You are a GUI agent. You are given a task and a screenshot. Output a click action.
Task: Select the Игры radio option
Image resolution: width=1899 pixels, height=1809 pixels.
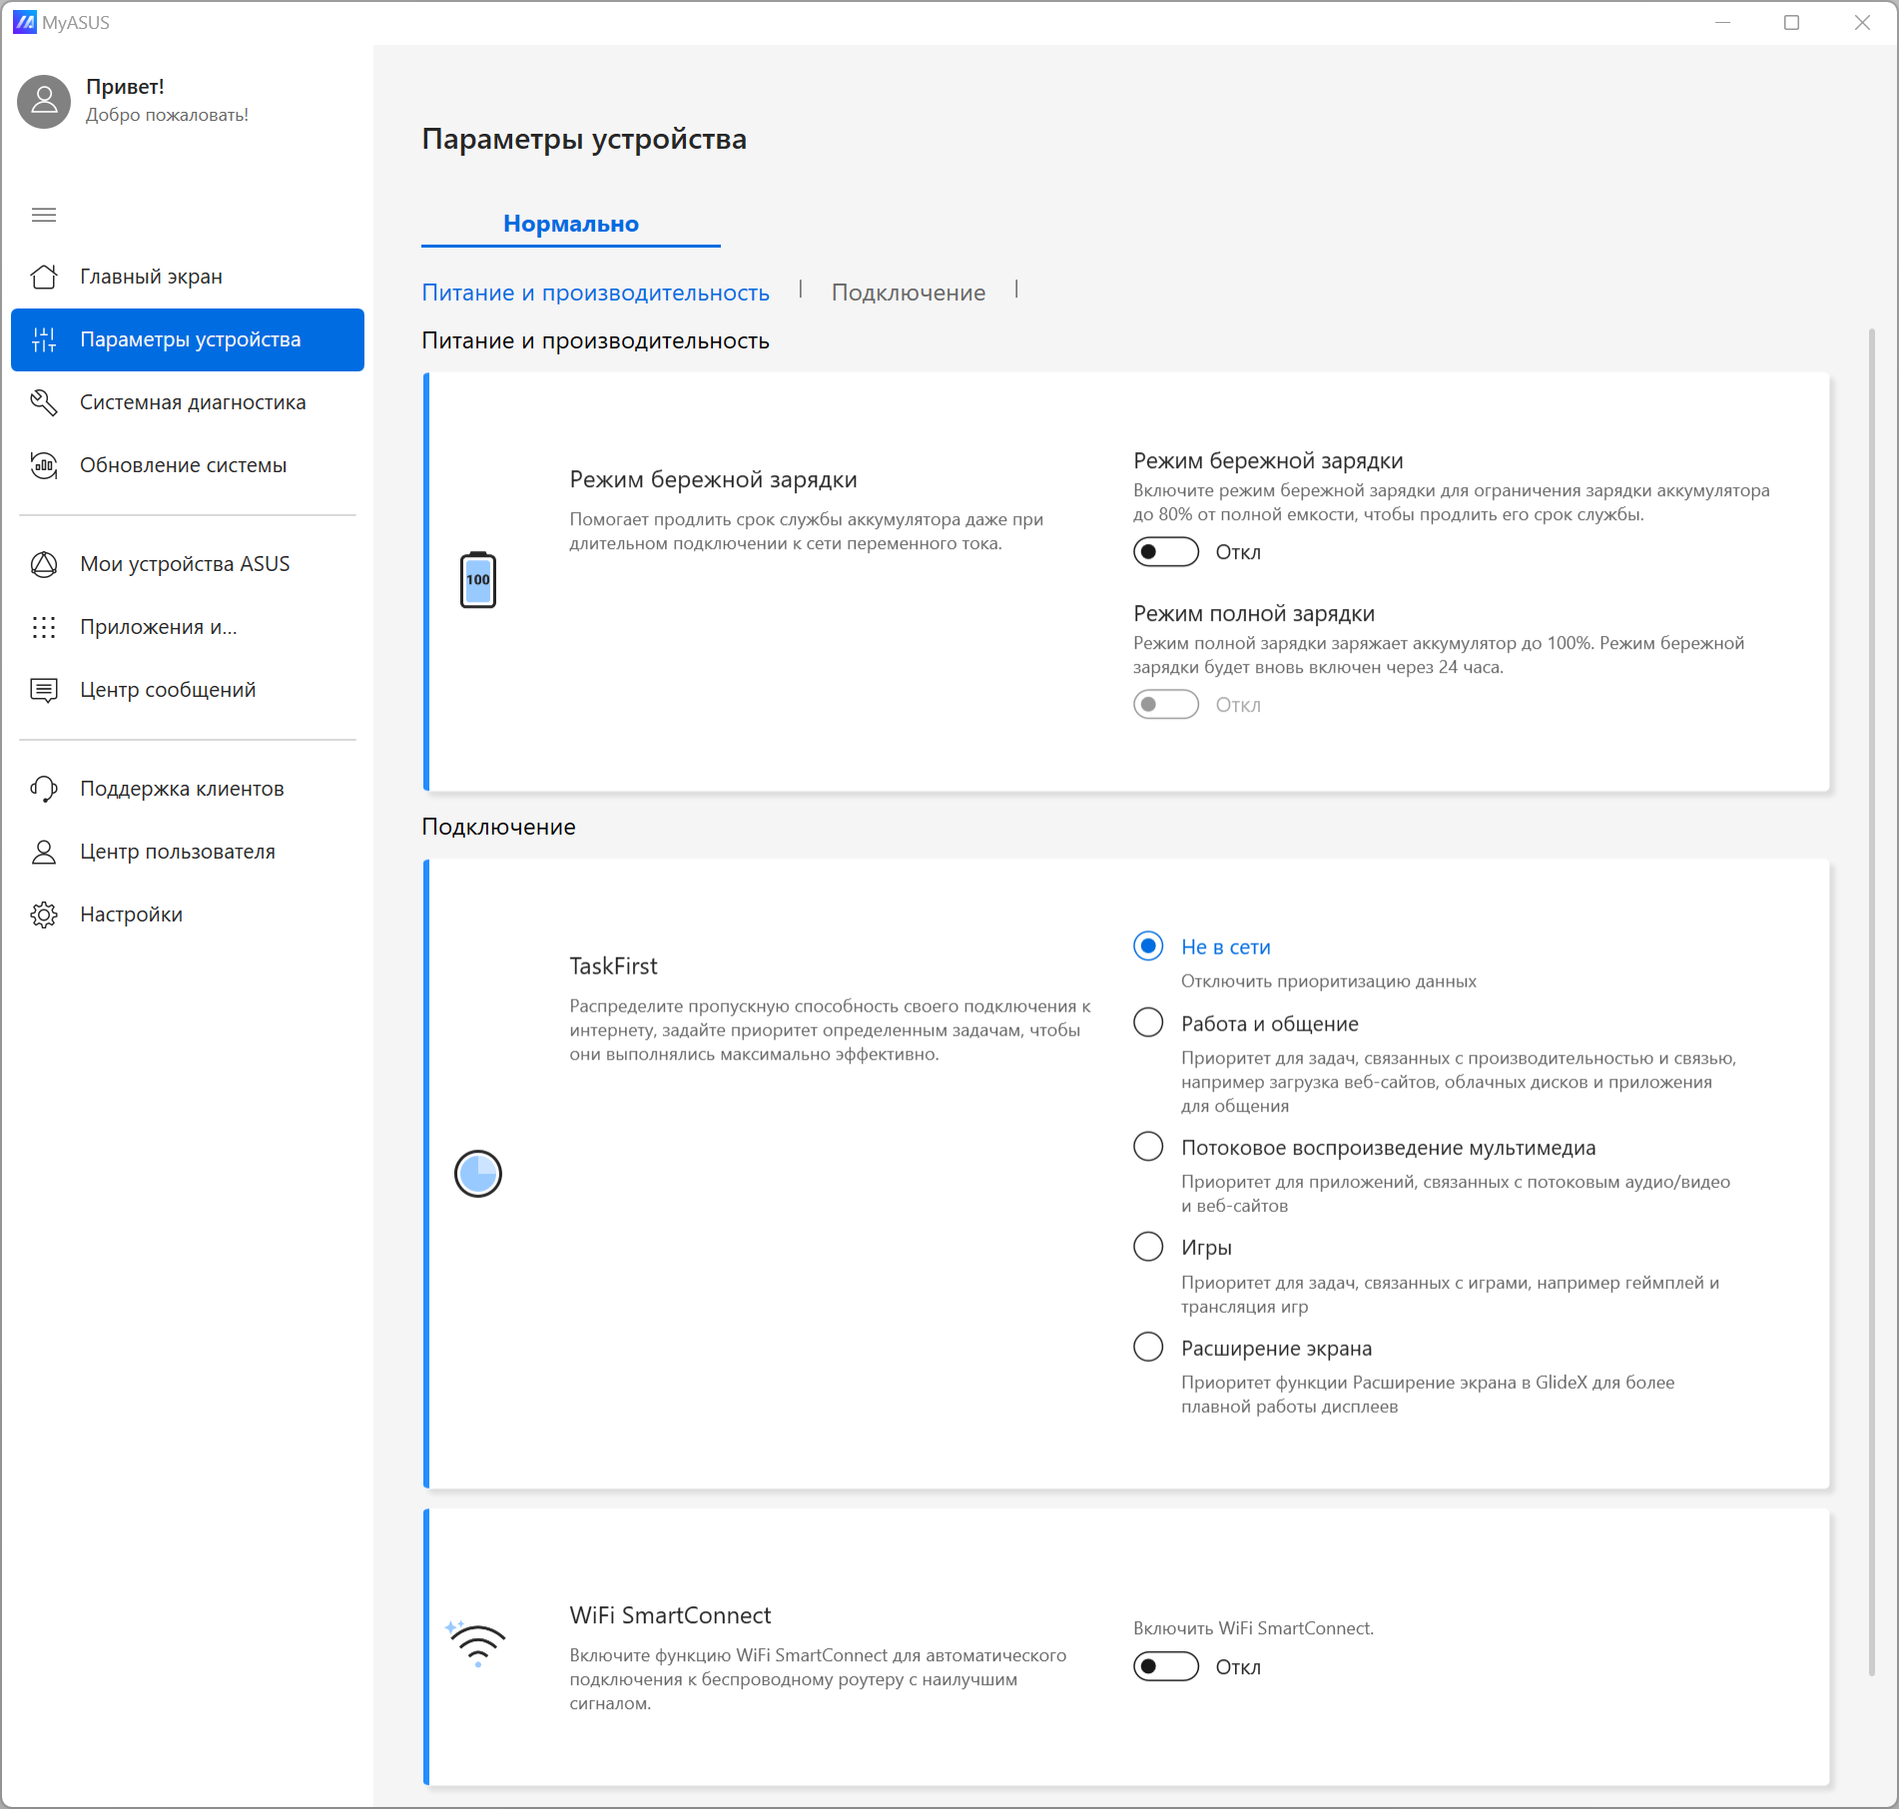1148,1246
